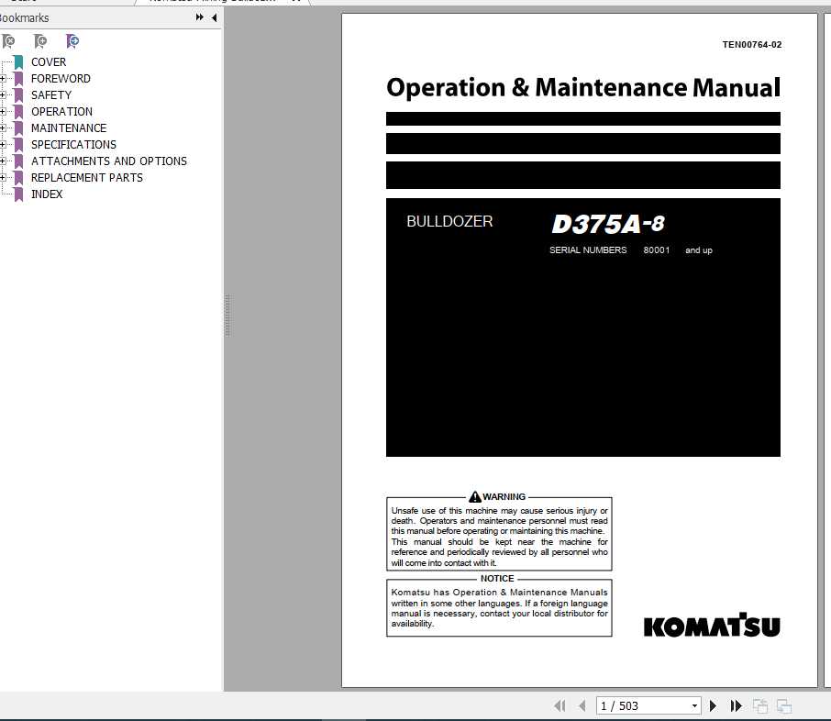Jump to the last page icon
The image size is (831, 721).
pyautogui.click(x=737, y=705)
